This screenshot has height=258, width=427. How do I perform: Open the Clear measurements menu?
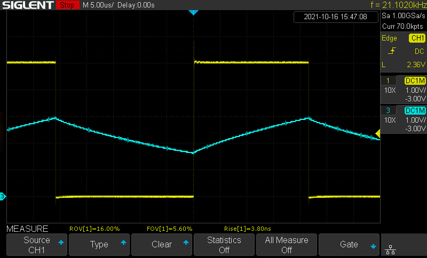point(162,245)
